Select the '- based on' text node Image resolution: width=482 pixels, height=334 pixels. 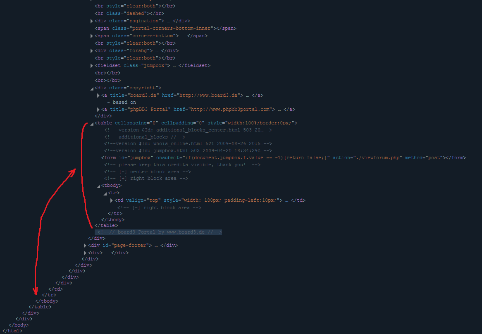click(x=121, y=102)
